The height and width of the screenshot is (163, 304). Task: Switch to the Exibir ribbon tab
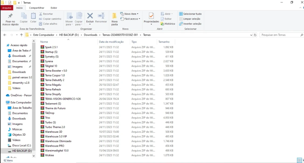(x=54, y=8)
